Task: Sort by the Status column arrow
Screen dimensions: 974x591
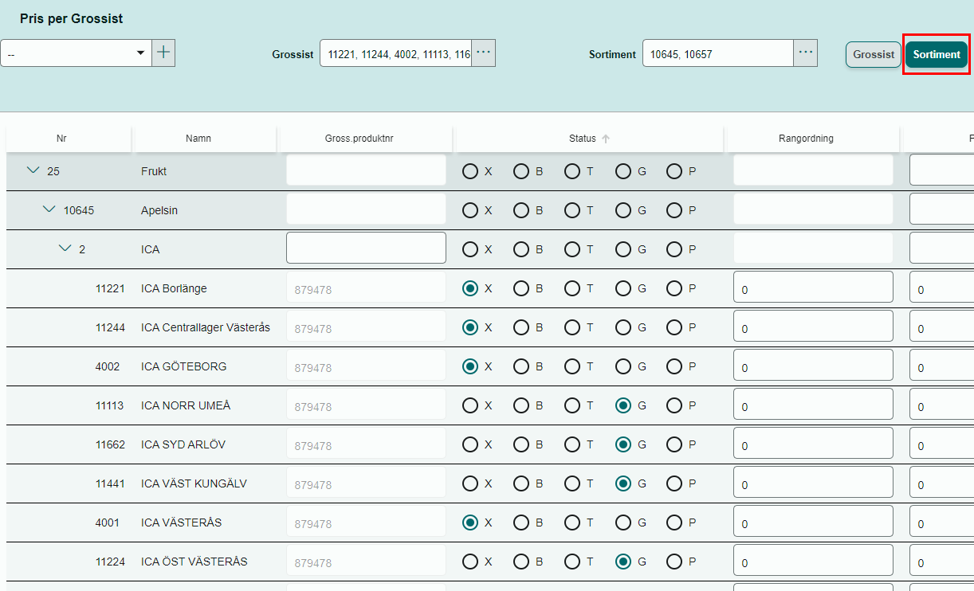Action: pyautogui.click(x=606, y=139)
